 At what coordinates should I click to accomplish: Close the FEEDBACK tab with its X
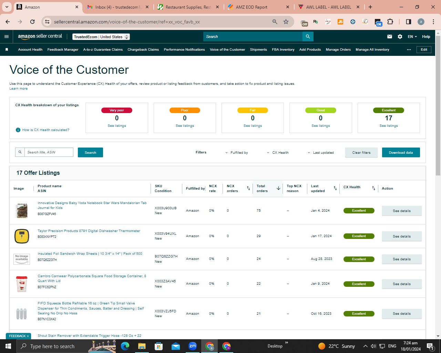tap(28, 336)
